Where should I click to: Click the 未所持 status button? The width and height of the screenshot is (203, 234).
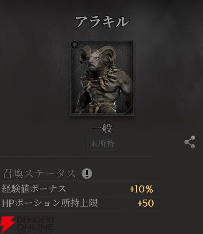(102, 144)
